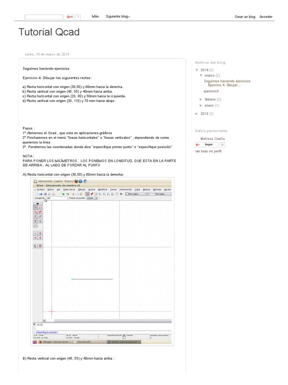Click the Copy icon in QCad toolbar
Viewport: 288px width, 385px height.
pos(77,194)
